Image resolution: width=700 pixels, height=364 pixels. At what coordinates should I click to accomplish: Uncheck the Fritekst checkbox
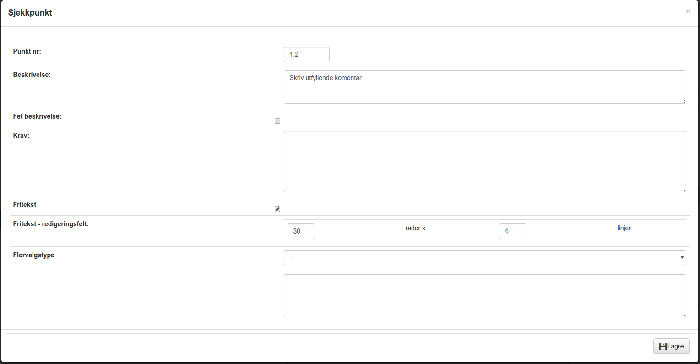click(x=277, y=209)
